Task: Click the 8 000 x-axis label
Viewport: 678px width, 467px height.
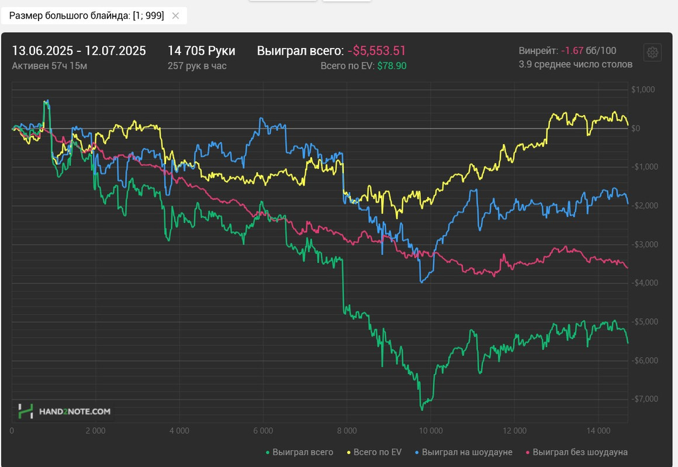Action: (347, 431)
